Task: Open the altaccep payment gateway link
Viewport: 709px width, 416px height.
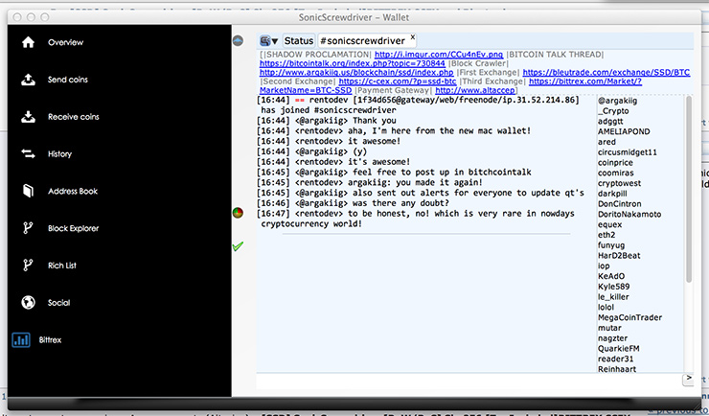Action: click(x=475, y=90)
